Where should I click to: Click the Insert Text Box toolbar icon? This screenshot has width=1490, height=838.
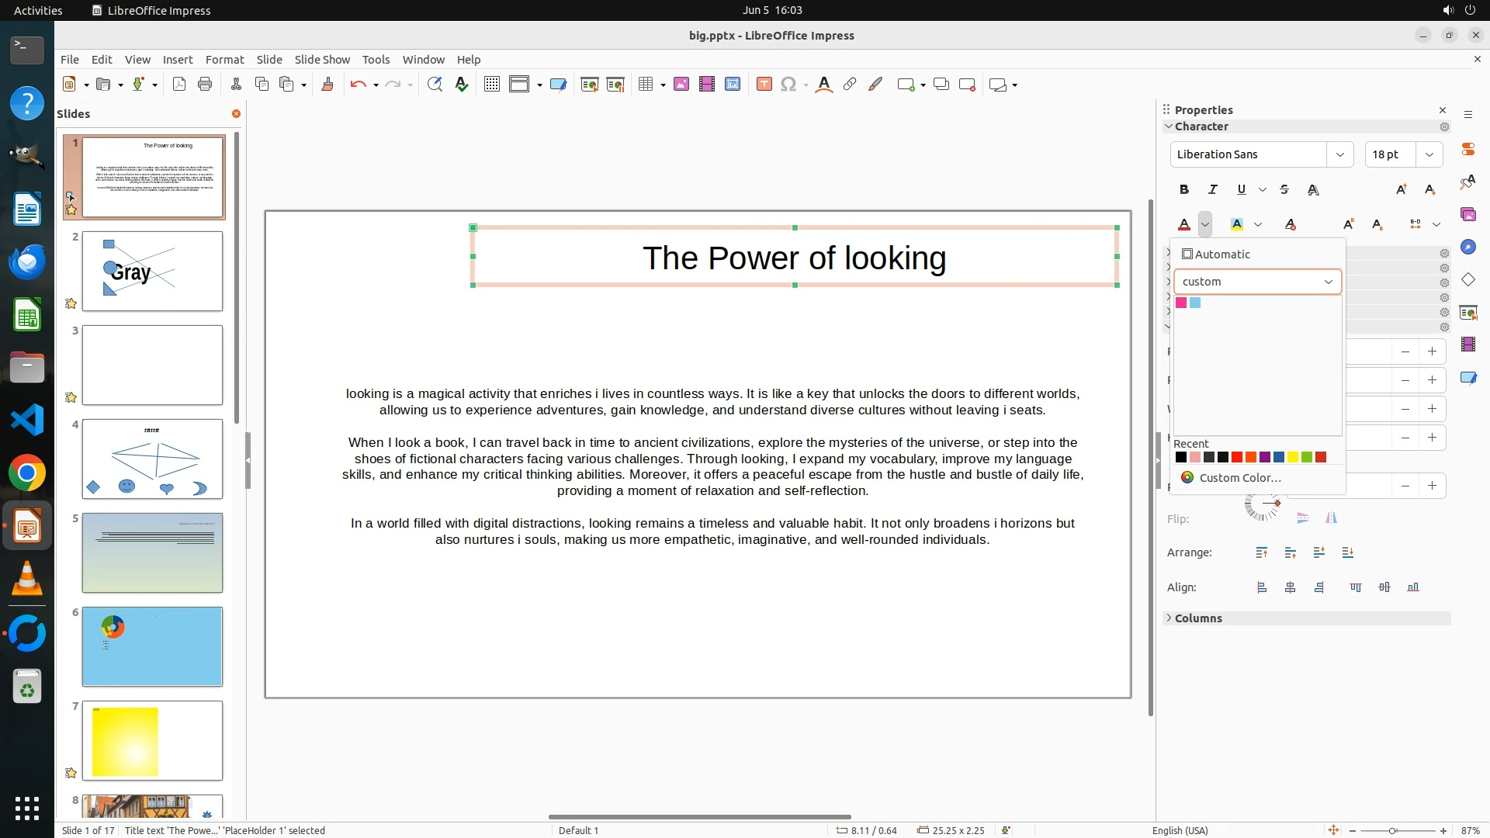(x=764, y=85)
